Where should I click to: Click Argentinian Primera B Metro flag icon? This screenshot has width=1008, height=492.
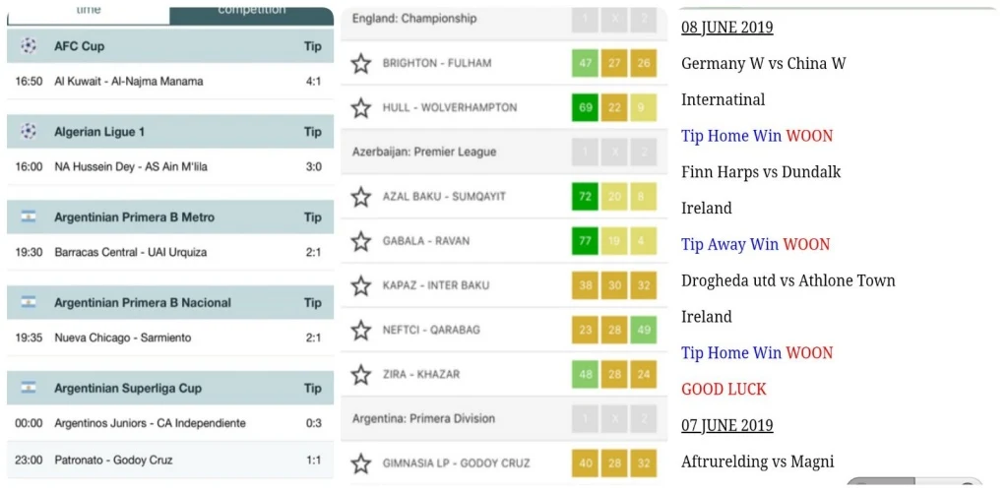tap(29, 217)
